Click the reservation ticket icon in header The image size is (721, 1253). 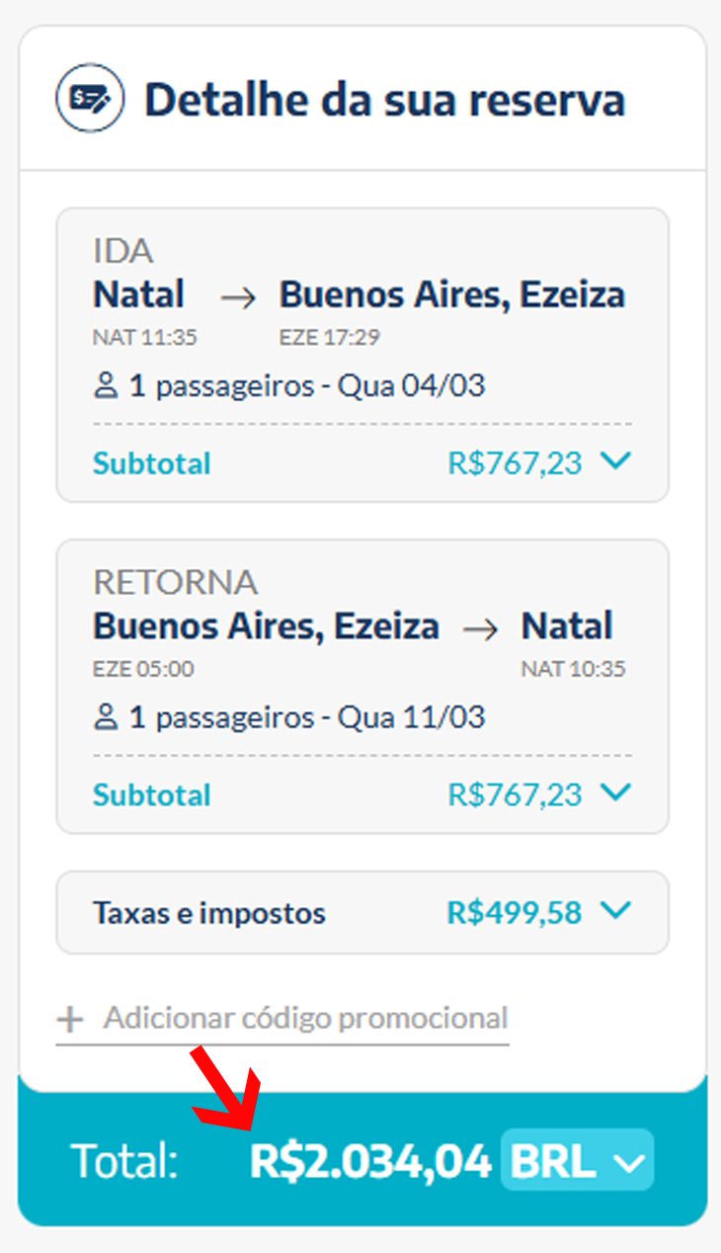(x=90, y=99)
